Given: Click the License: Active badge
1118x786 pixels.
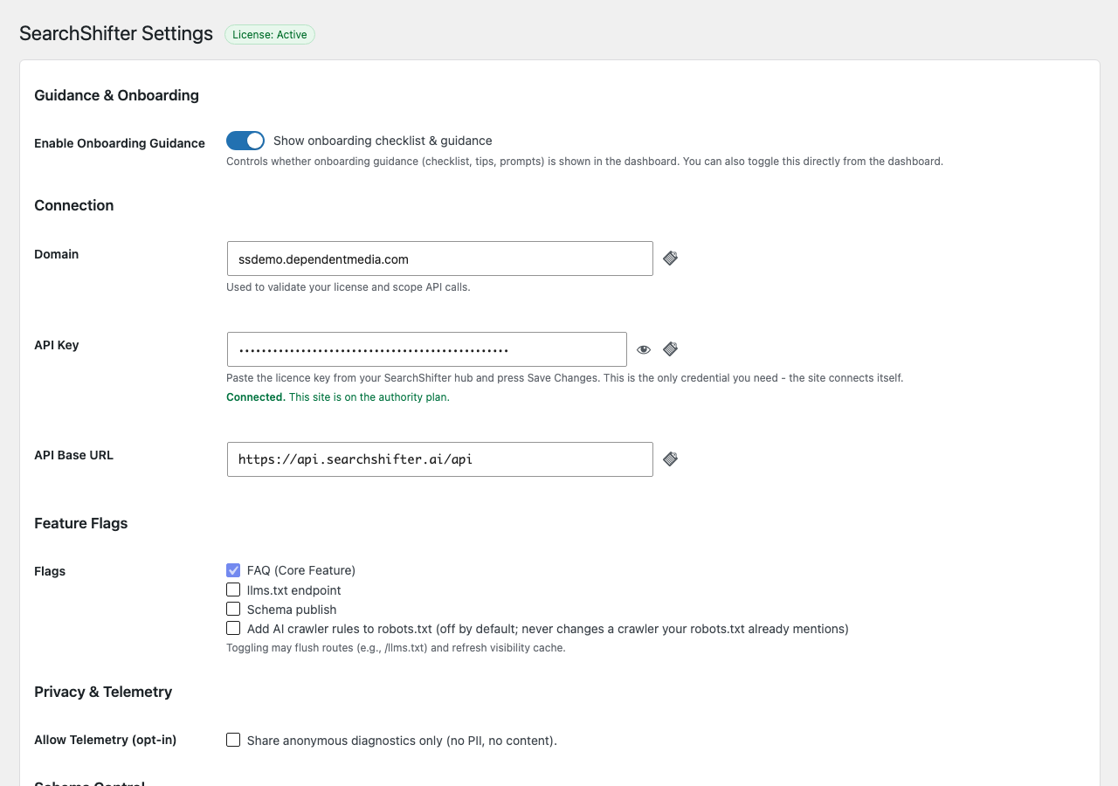Looking at the screenshot, I should (270, 35).
